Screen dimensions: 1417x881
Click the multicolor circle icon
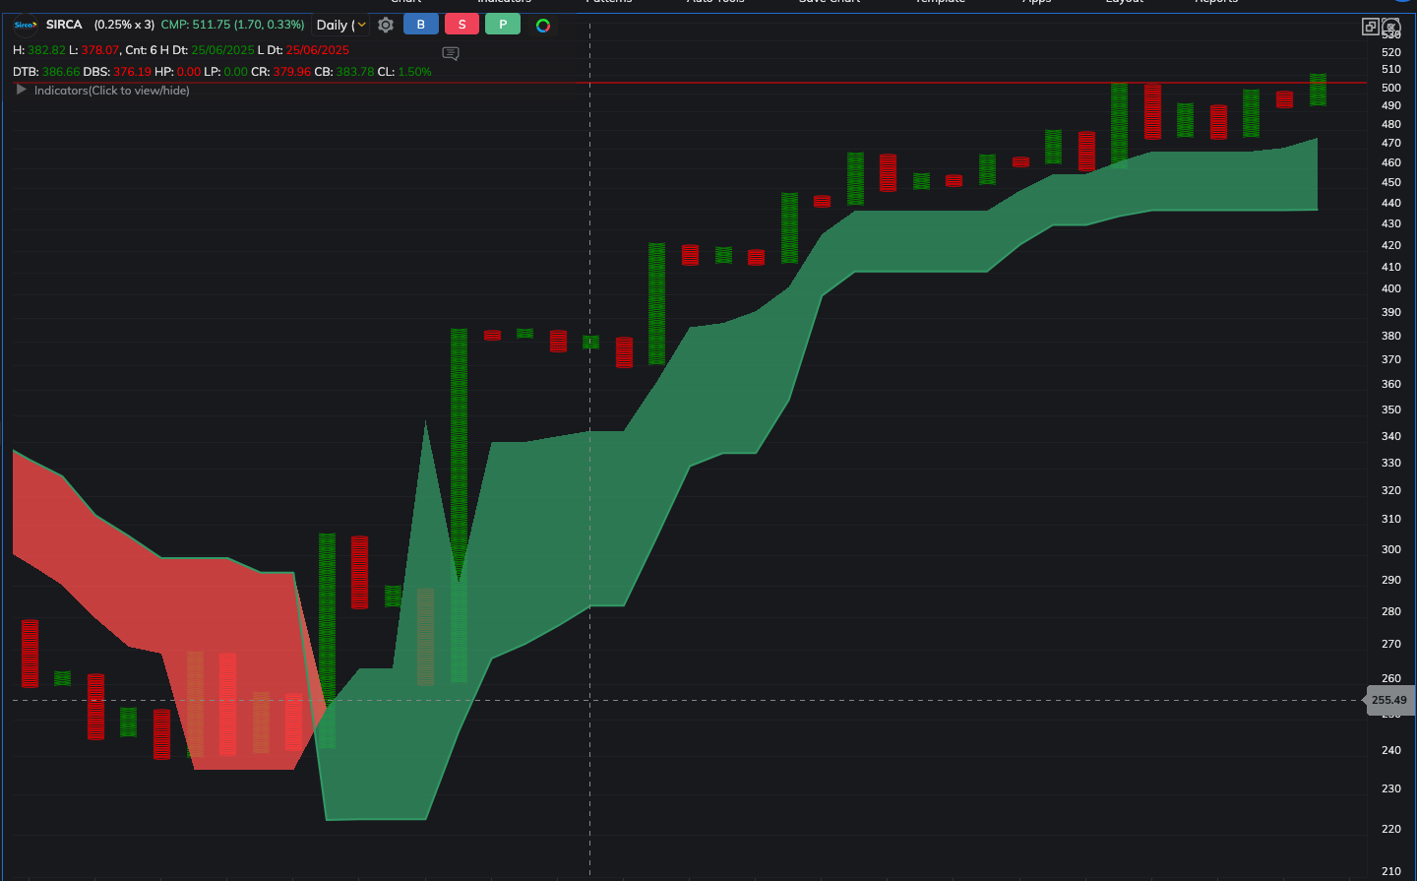click(543, 25)
